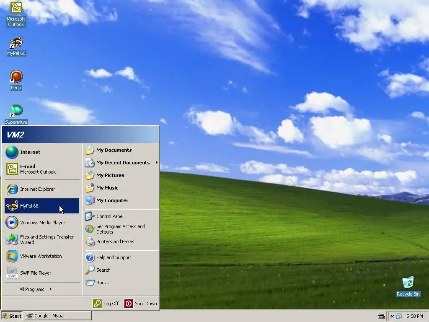The height and width of the screenshot is (322, 429).
Task: Switch to Google - Mypal taskbar window
Action: (58, 316)
